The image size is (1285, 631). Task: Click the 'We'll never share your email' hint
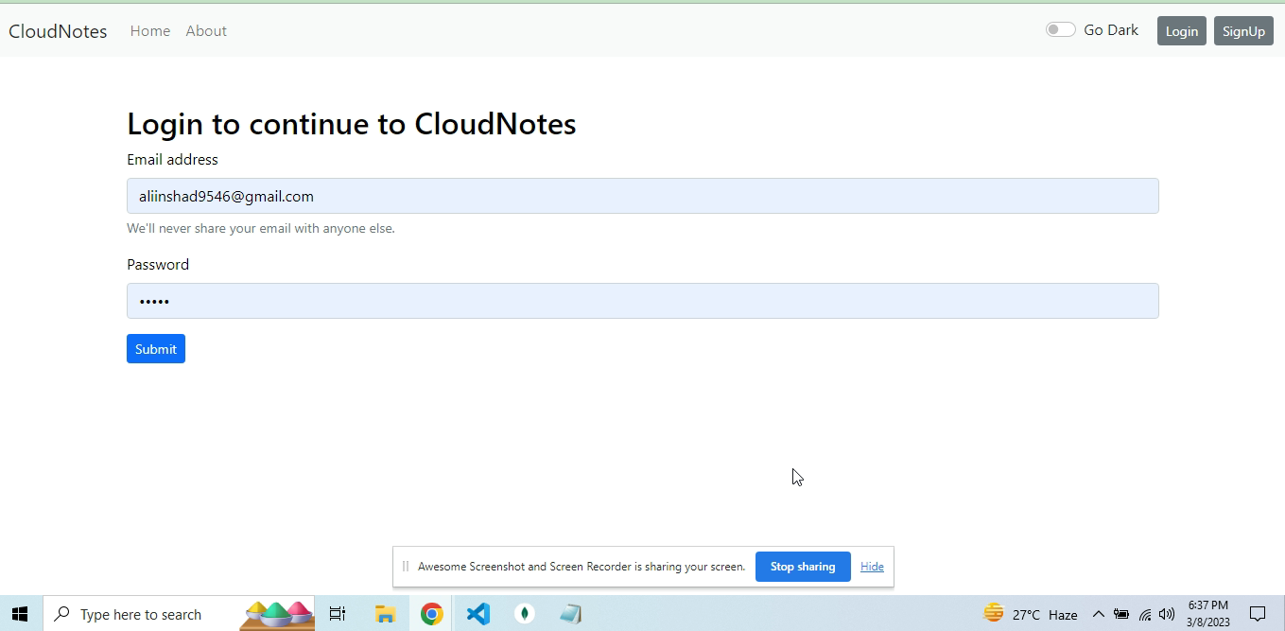[x=261, y=229]
